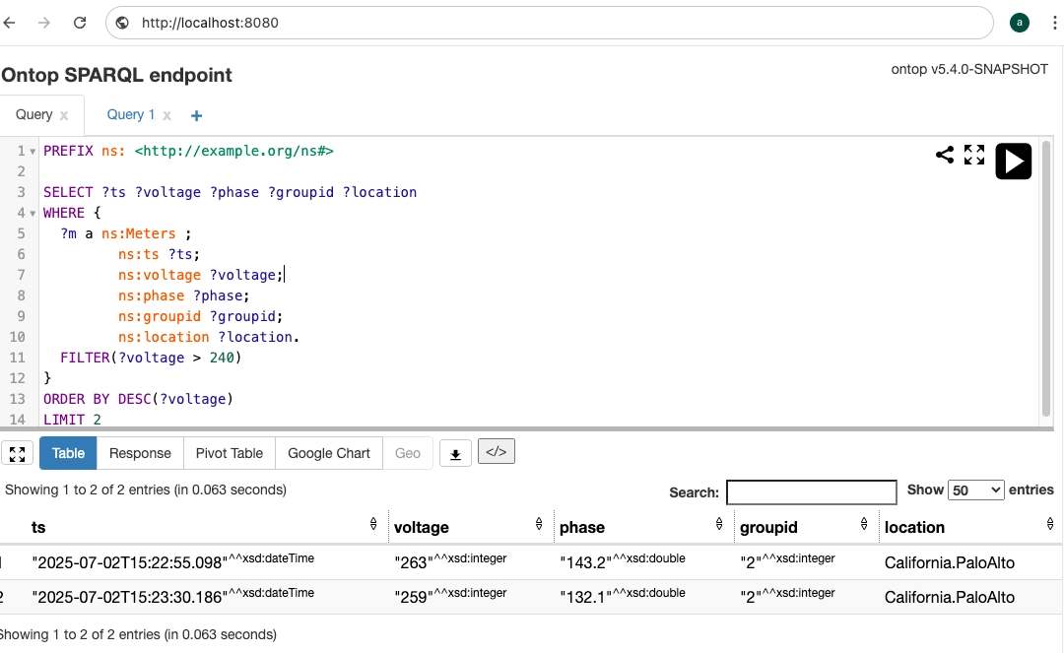1064x653 pixels.
Task: Click the share query icon
Action: 944,155
